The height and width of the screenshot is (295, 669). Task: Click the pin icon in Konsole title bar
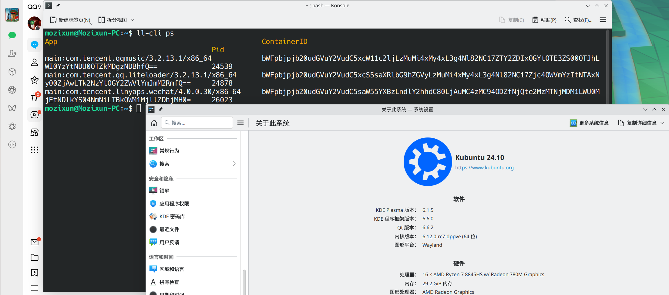pos(58,5)
